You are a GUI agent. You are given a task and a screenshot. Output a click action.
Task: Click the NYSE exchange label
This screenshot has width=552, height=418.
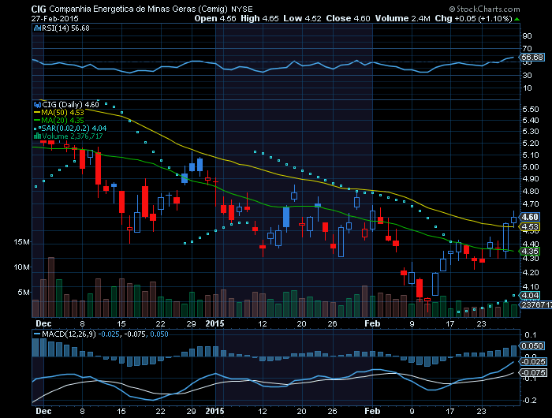[242, 9]
